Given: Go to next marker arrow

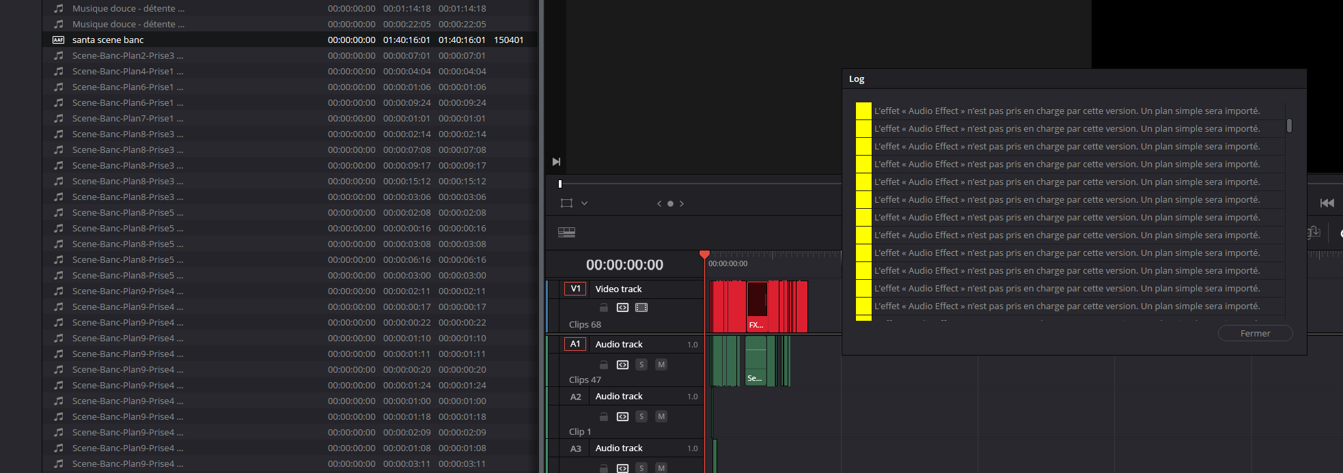Looking at the screenshot, I should pyautogui.click(x=682, y=203).
